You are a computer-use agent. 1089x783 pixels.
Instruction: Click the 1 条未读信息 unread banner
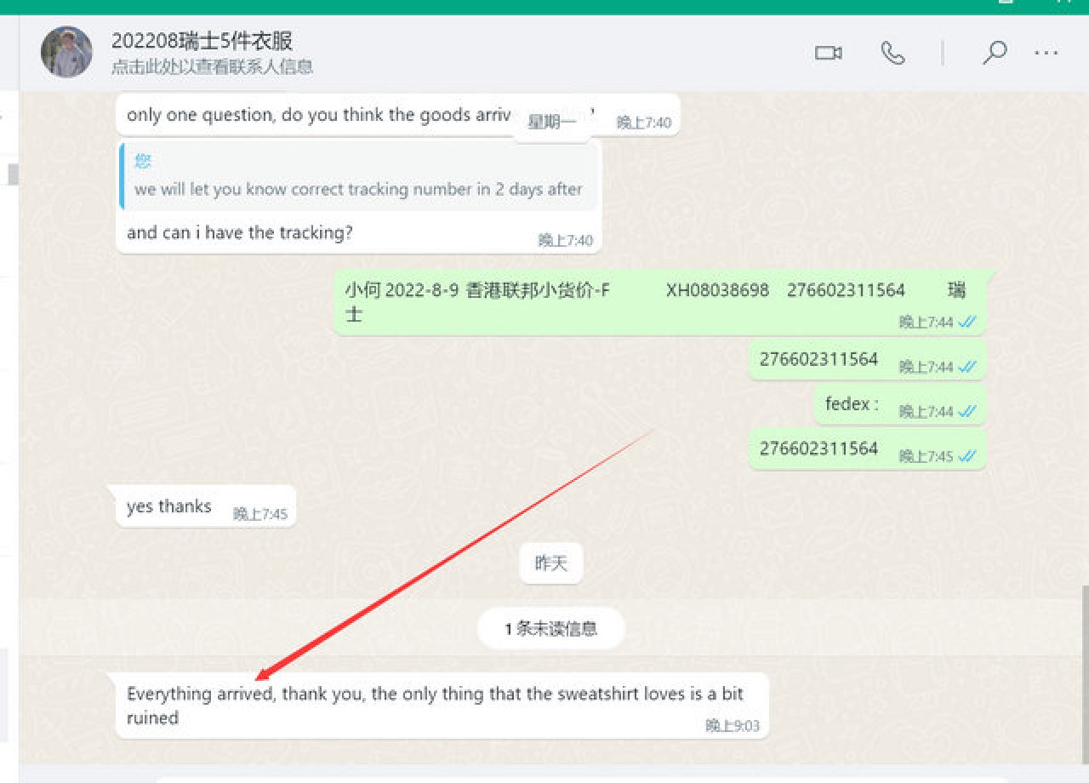pos(550,629)
